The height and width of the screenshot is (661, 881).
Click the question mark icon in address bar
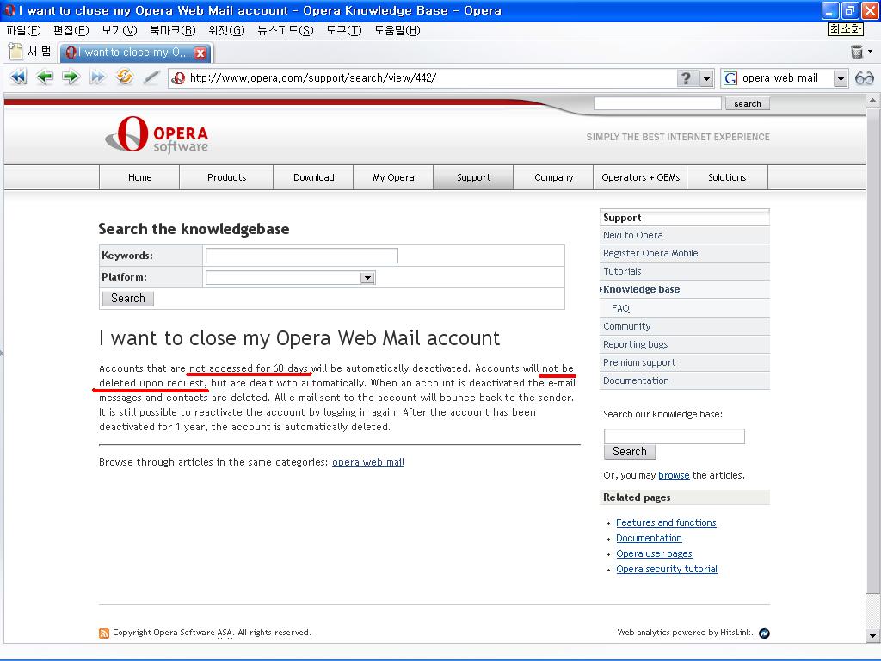coord(686,78)
